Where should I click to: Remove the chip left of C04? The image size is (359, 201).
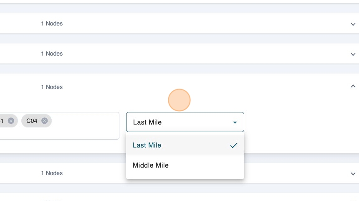11,121
